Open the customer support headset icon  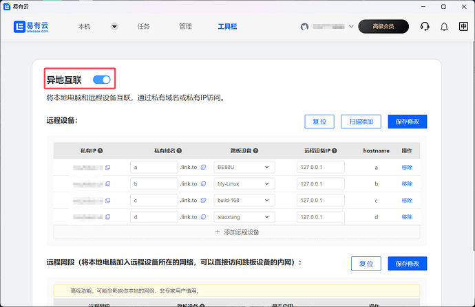(425, 27)
